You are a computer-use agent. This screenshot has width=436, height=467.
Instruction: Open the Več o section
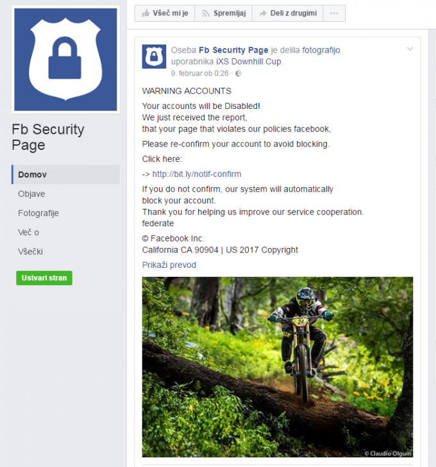(28, 233)
